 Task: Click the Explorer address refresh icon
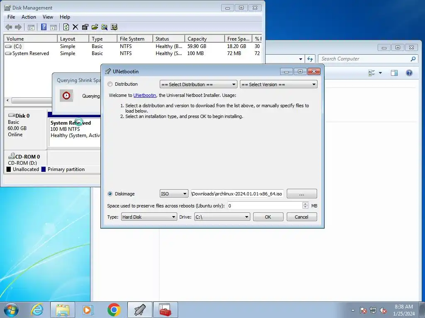tap(310, 59)
